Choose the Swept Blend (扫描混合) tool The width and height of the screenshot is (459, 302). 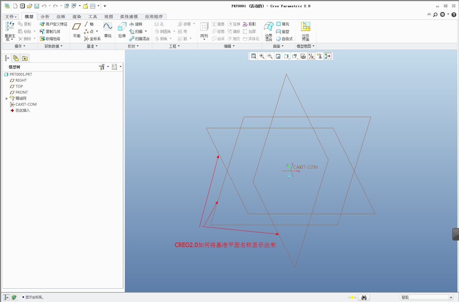[x=139, y=39]
